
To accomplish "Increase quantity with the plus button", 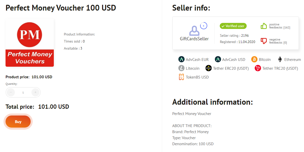I will (x=35, y=92).
